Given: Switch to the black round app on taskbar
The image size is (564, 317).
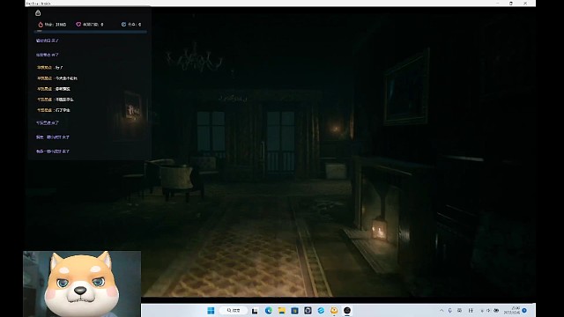Looking at the screenshot, I should [346, 311].
